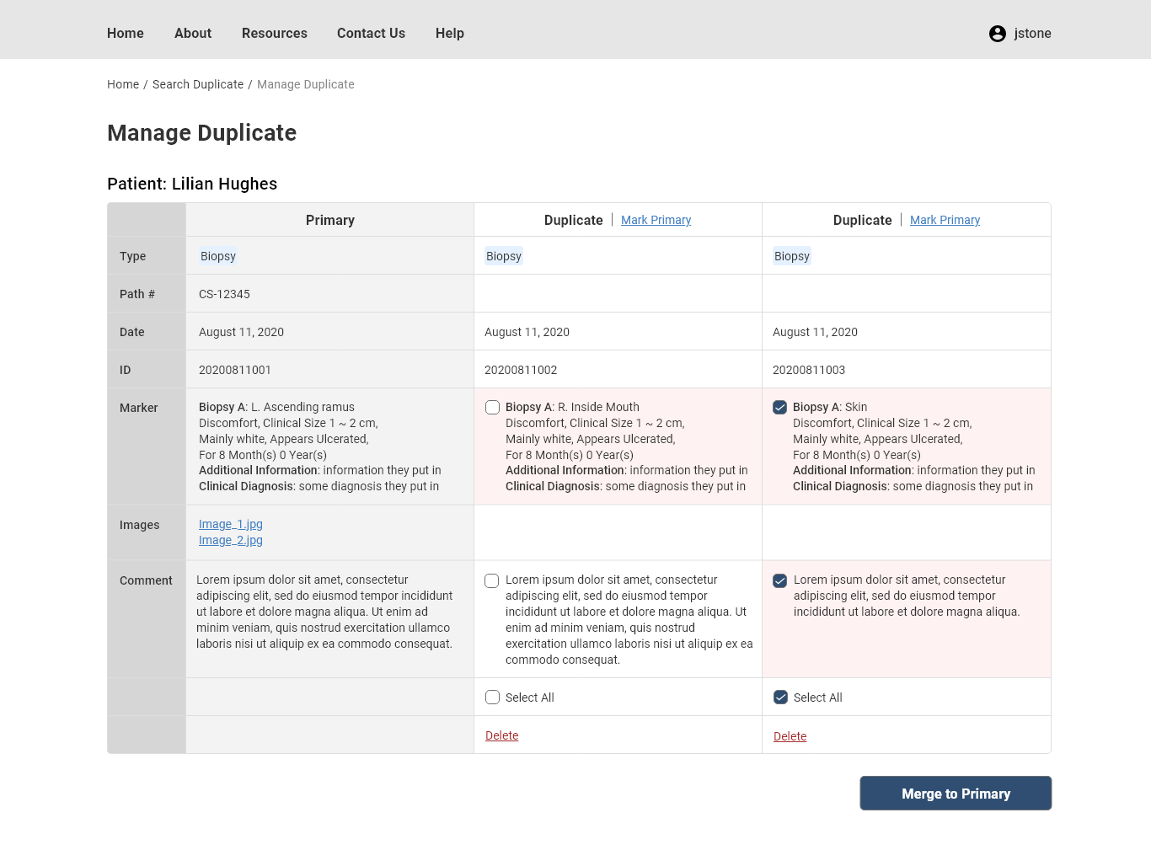Open the Home navigation menu item
Image resolution: width=1151 pixels, height=850 pixels.
click(125, 33)
